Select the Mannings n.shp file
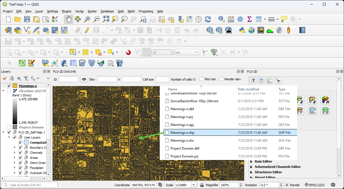Image resolution: width=344 pixels, height=189 pixels. click(182, 133)
